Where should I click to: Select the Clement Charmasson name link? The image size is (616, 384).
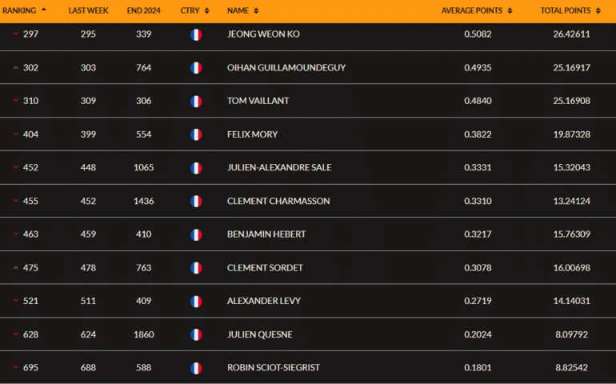point(278,202)
